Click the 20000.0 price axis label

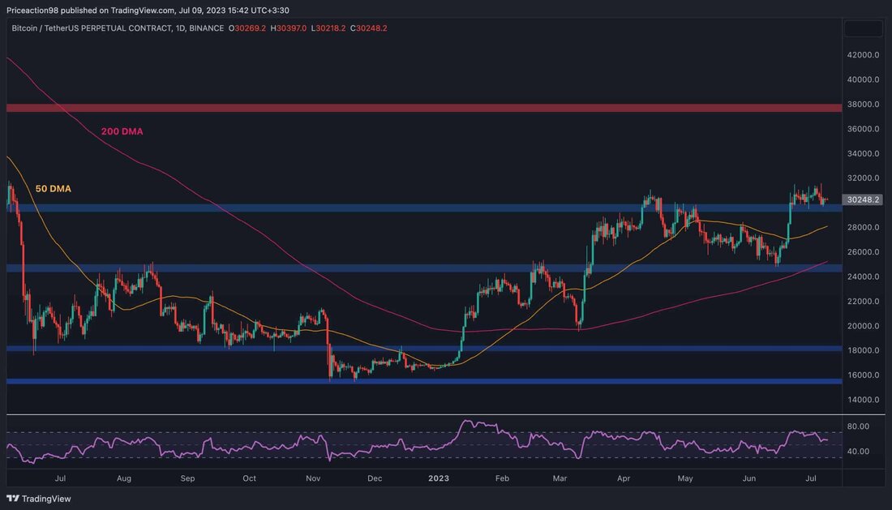coord(863,326)
